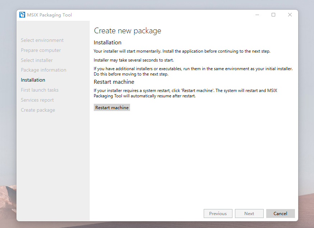Open the Prepare computer step

41,50
